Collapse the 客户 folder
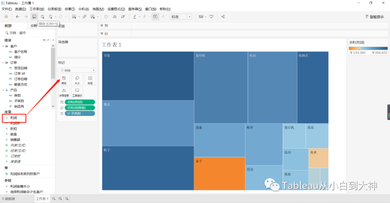390x203 pixels. (x=3, y=46)
